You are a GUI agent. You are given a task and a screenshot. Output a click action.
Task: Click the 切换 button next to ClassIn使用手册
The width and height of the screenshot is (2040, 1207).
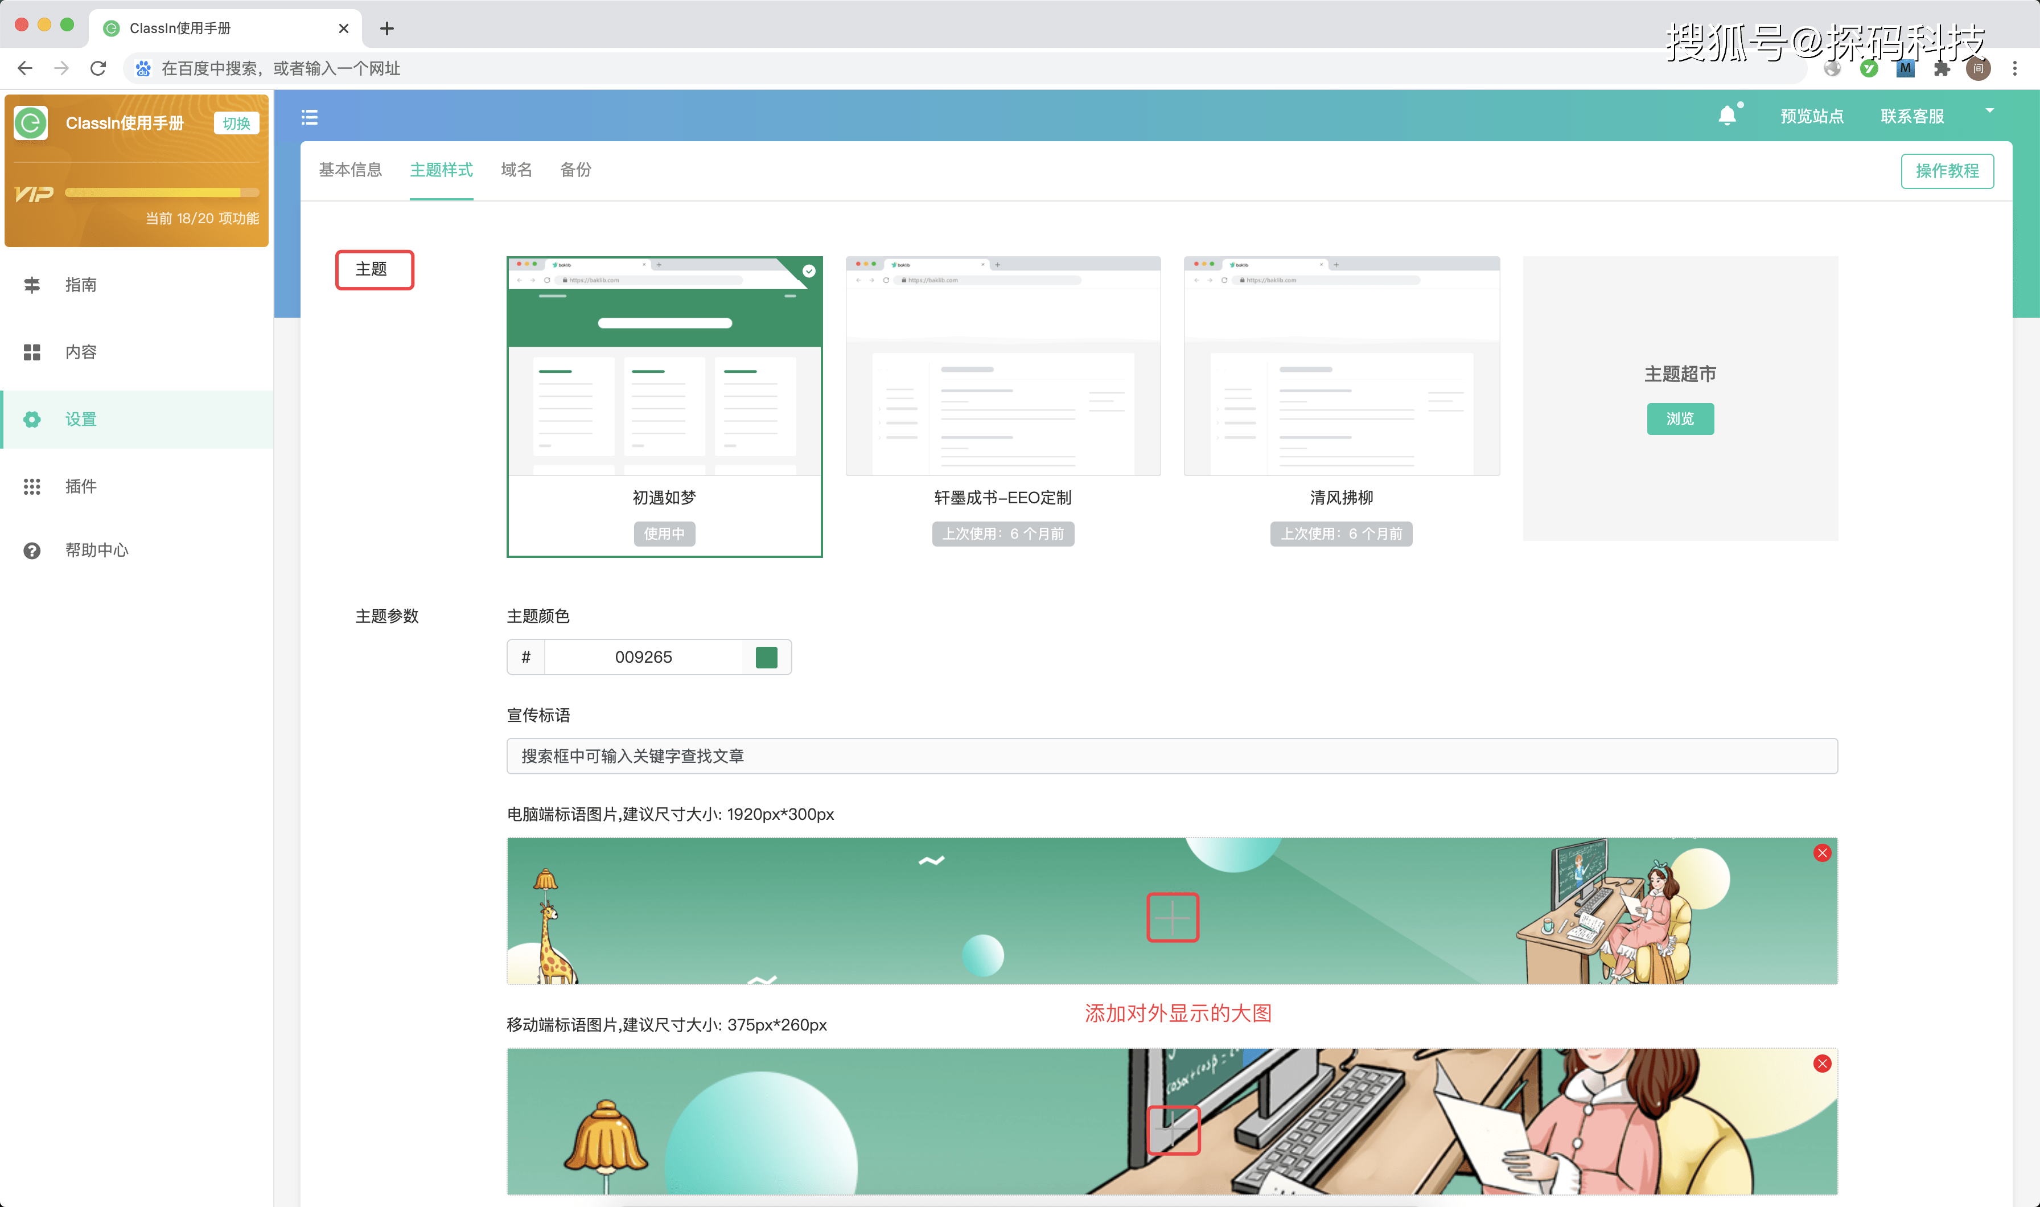pos(235,123)
